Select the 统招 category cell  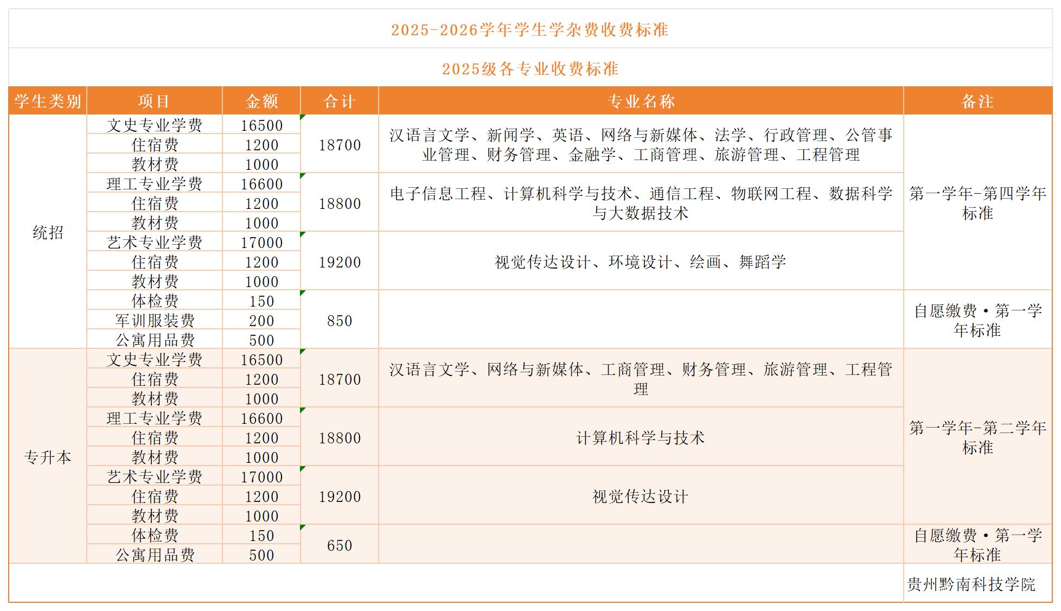coord(48,232)
